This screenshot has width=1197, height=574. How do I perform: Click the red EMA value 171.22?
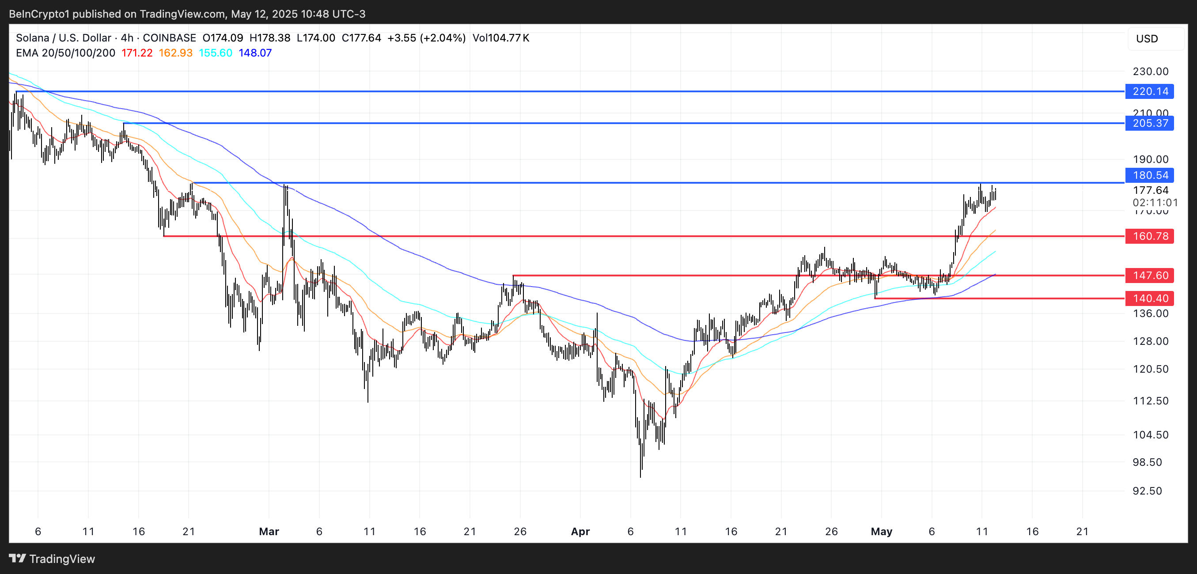click(136, 53)
